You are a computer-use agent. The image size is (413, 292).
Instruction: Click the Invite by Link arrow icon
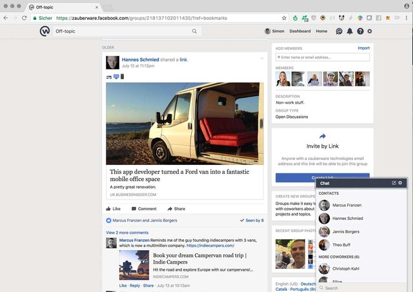coord(323,136)
